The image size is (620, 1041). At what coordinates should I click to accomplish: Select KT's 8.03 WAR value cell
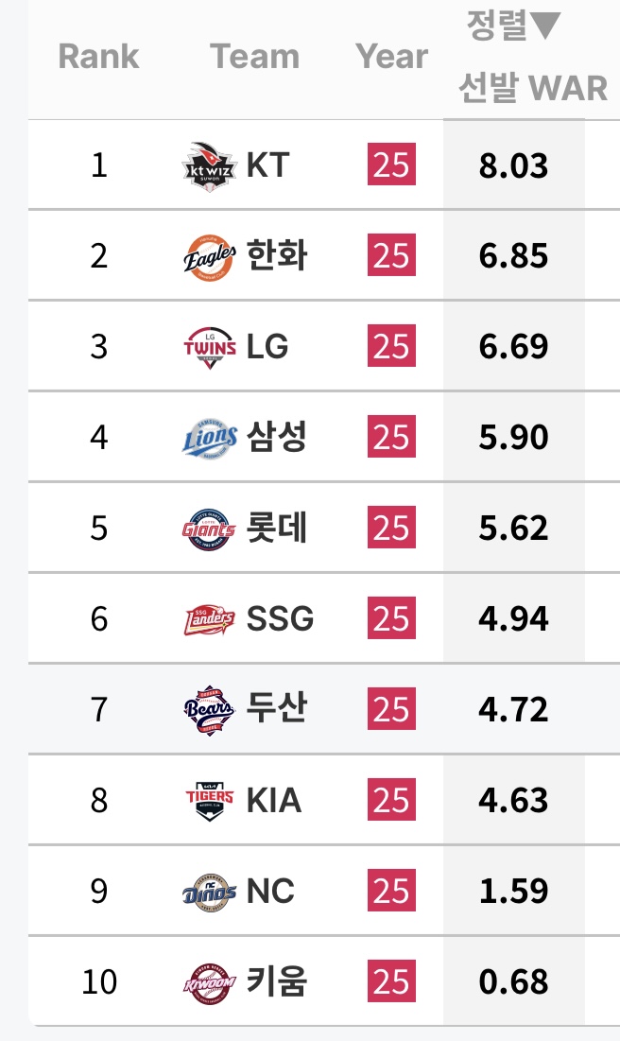pos(513,165)
